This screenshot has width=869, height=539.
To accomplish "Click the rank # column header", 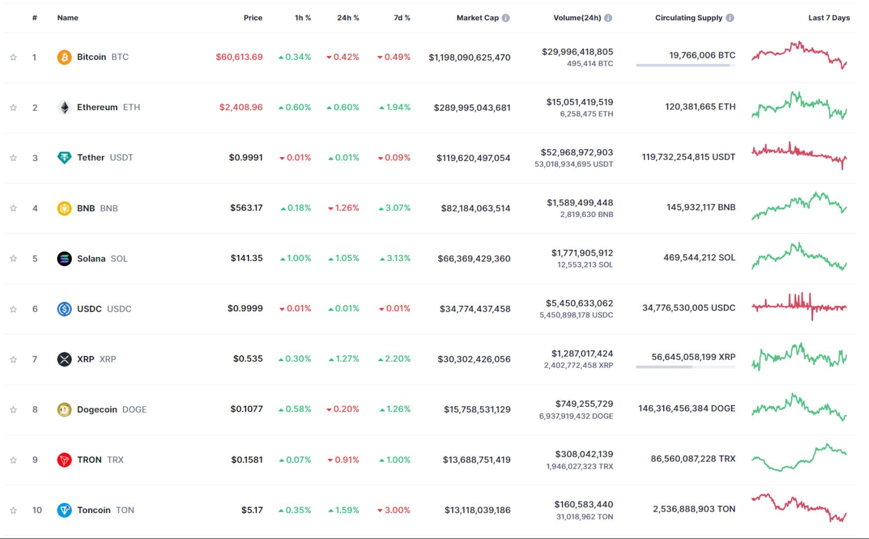I will click(x=34, y=18).
